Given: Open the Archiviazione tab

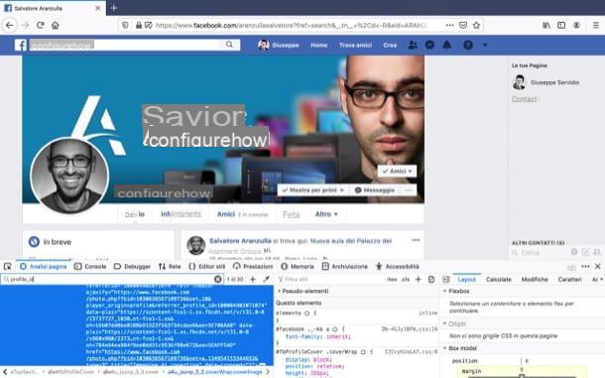Looking at the screenshot, I should tap(345, 267).
